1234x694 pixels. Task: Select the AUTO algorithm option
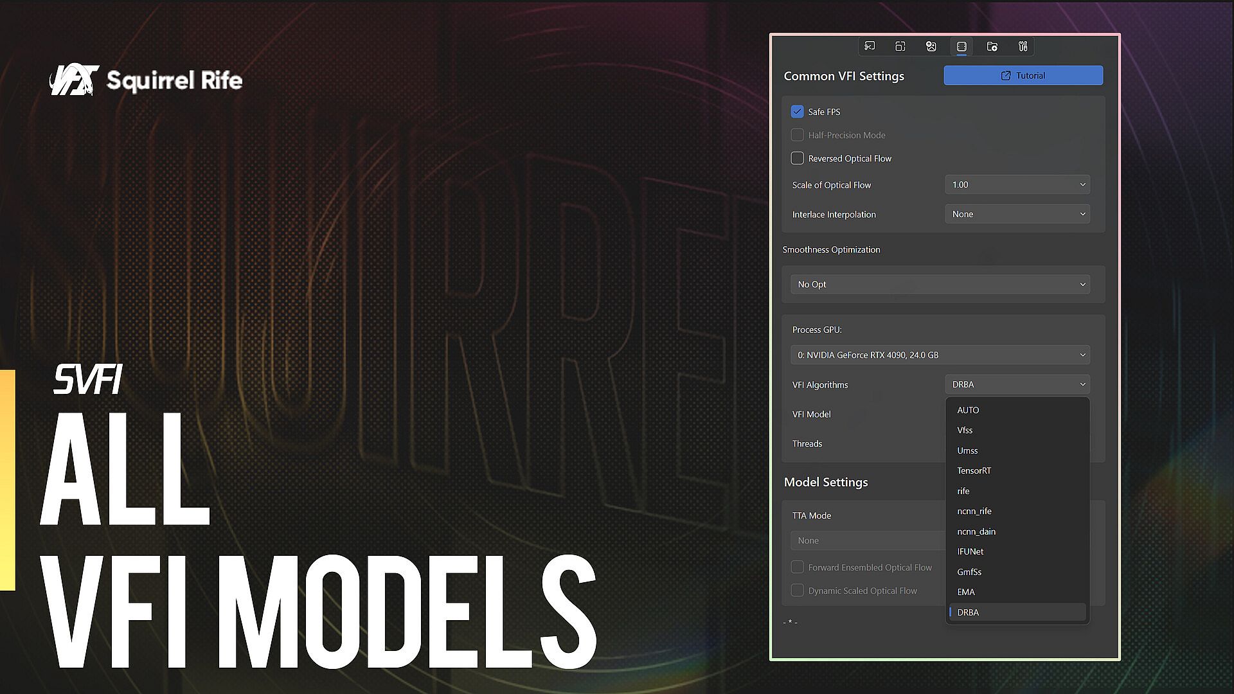tap(968, 410)
